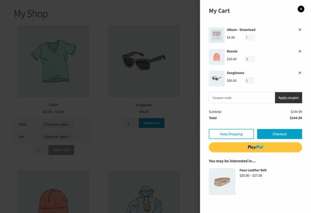This screenshot has height=213, width=311.
Task: Remove Beanie from the cart
Action: [300, 51]
